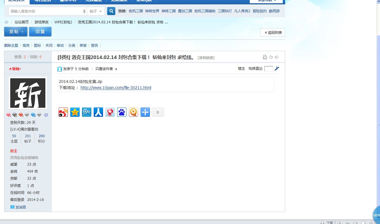Share via Baidu paw icon
Screen dimensions: 380x224
[122, 112]
